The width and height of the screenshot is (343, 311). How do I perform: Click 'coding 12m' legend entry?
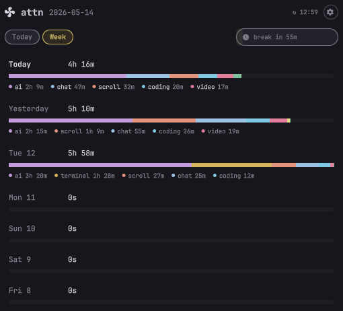(x=234, y=176)
